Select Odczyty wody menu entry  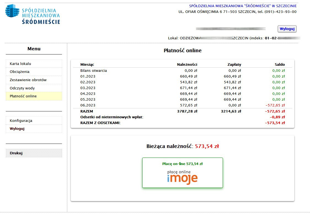coord(22,88)
